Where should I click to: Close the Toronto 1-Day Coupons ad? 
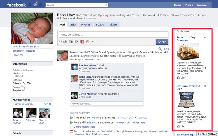coord(205,37)
